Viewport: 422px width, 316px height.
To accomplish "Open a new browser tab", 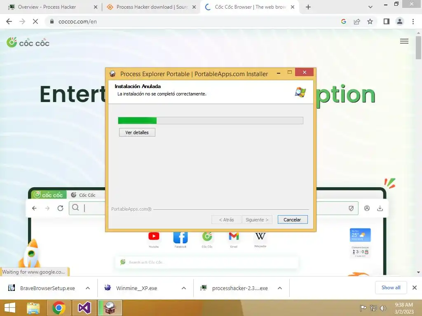I will click(308, 7).
